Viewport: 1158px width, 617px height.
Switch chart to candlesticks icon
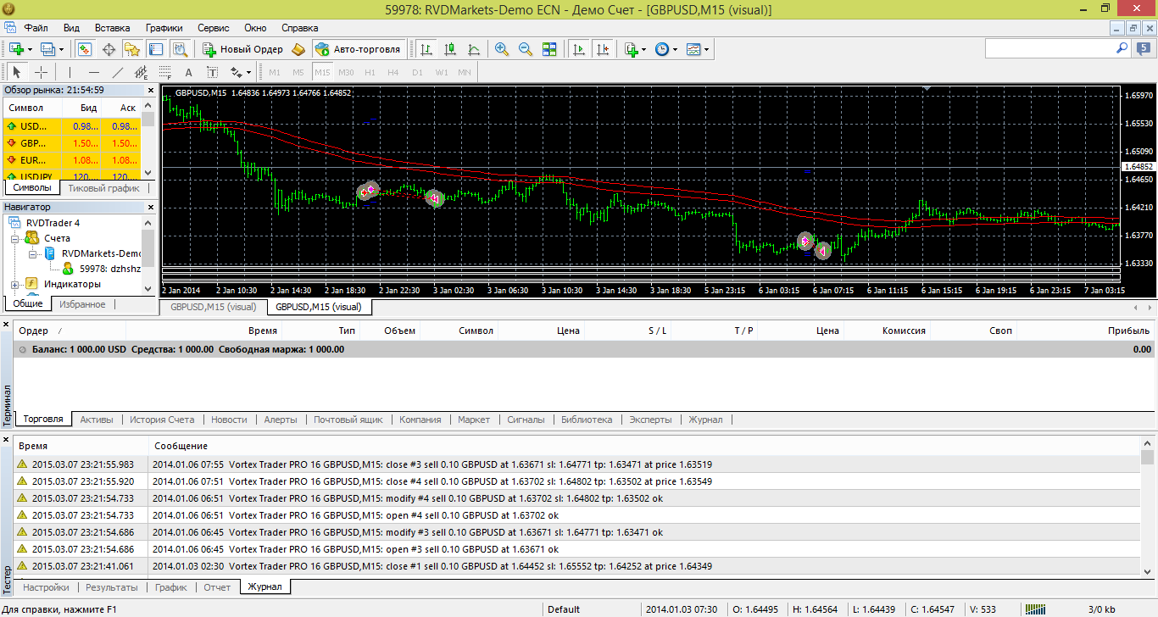click(x=450, y=49)
